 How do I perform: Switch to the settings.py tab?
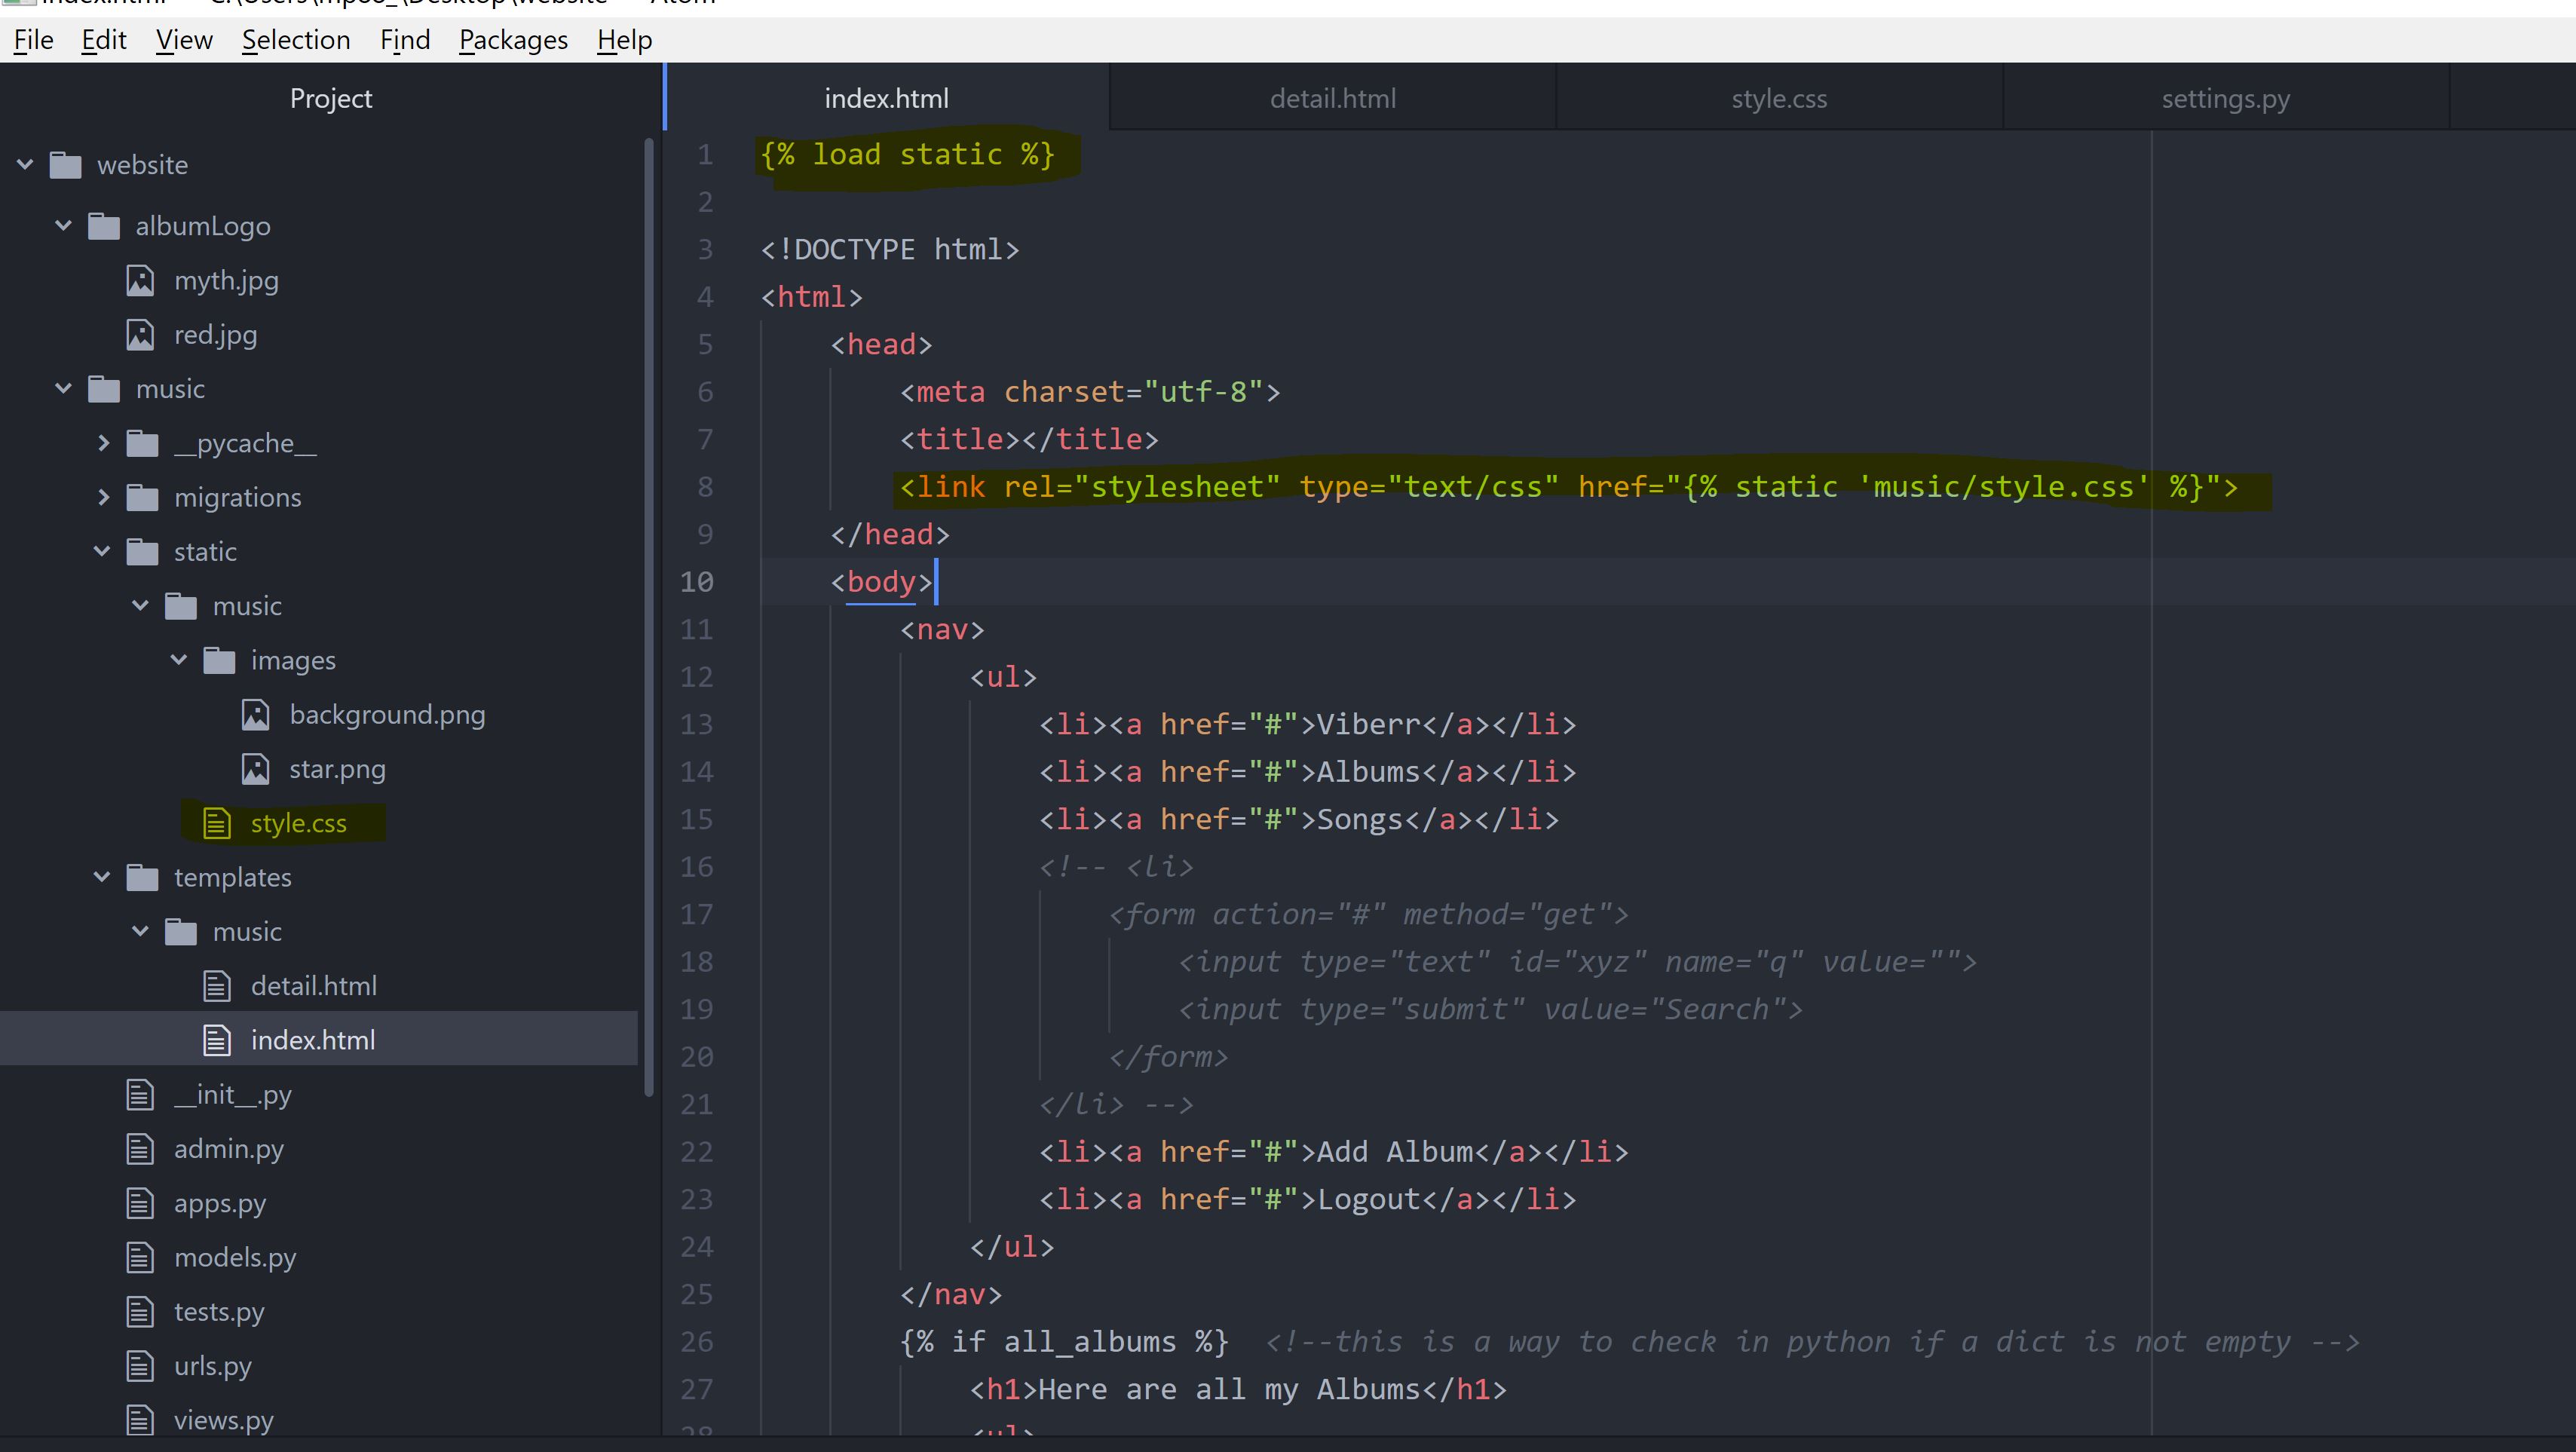2225,99
